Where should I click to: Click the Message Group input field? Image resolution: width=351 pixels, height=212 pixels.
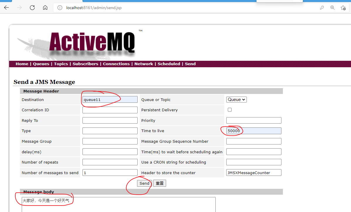tap(110, 141)
